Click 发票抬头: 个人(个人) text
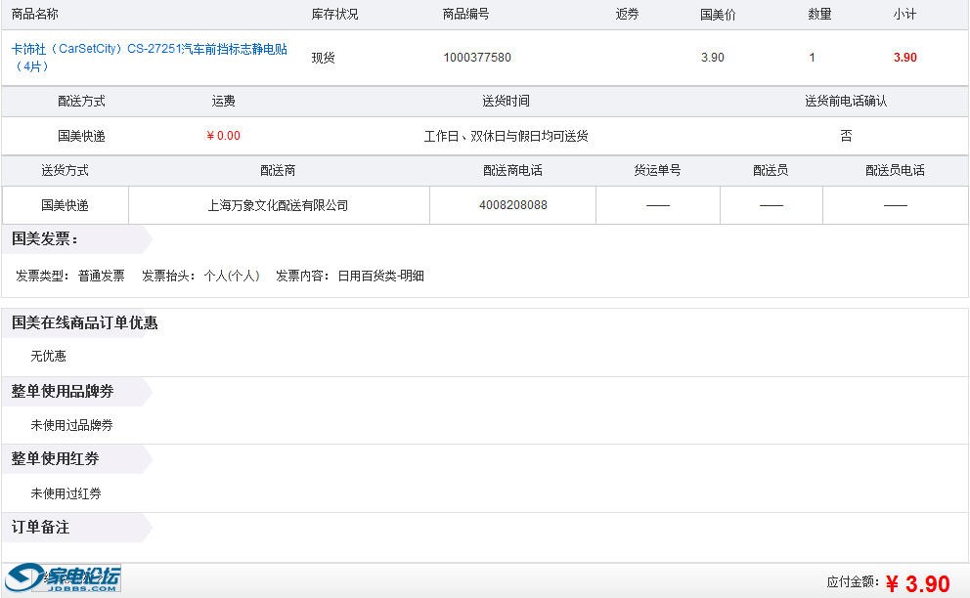The image size is (970, 598). (x=200, y=276)
